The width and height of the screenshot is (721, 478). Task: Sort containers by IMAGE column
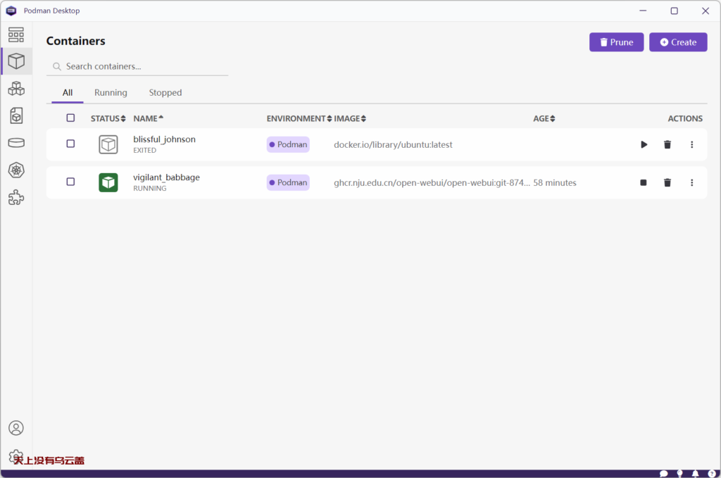[349, 118]
